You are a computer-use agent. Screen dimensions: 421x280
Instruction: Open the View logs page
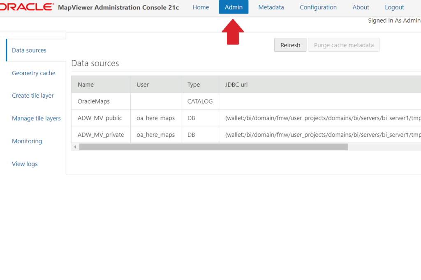25,164
